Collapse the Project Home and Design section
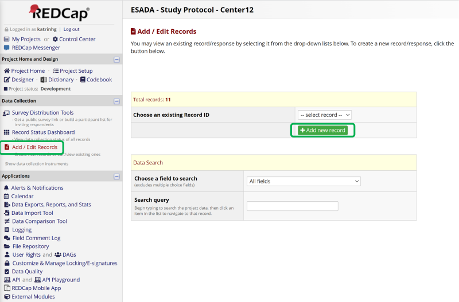Image resolution: width=459 pixels, height=302 pixels. click(x=116, y=59)
